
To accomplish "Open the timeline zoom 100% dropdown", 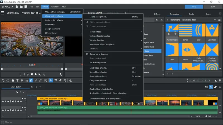I will pyautogui.click(x=199, y=116).
